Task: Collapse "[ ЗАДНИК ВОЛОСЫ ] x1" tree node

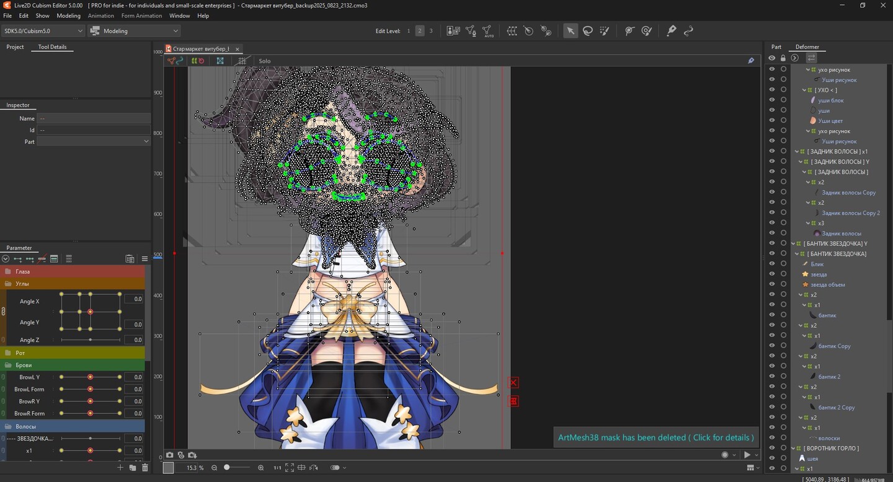Action: click(x=797, y=151)
